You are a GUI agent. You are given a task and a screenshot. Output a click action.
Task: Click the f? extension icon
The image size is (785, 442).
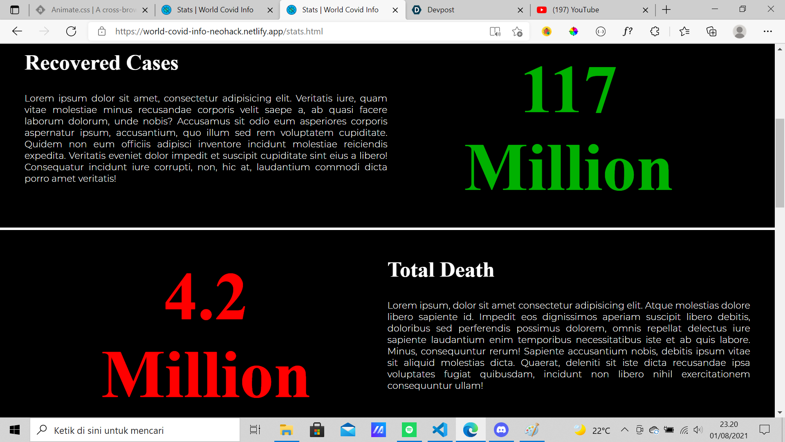pos(628,32)
